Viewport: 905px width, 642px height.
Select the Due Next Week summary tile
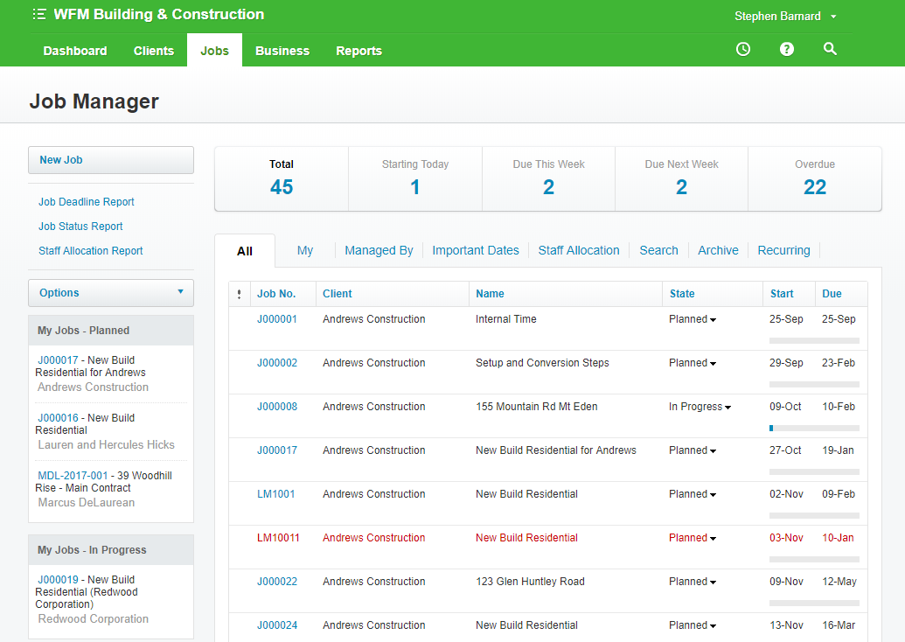682,179
